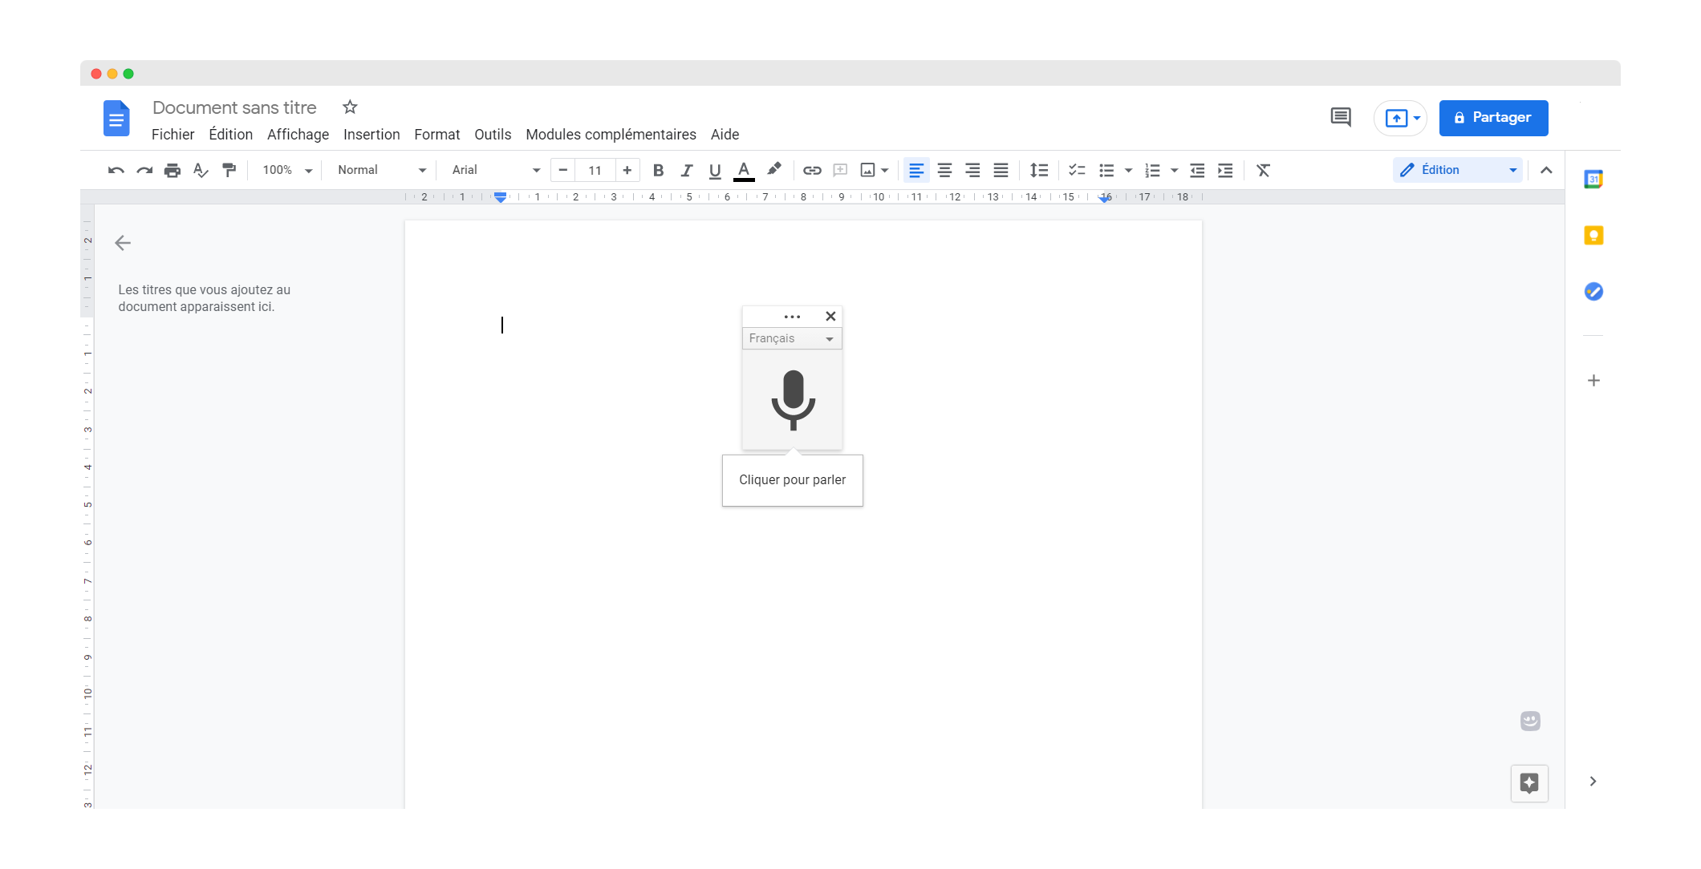
Task: Open the Français language dropdown
Action: click(x=792, y=338)
